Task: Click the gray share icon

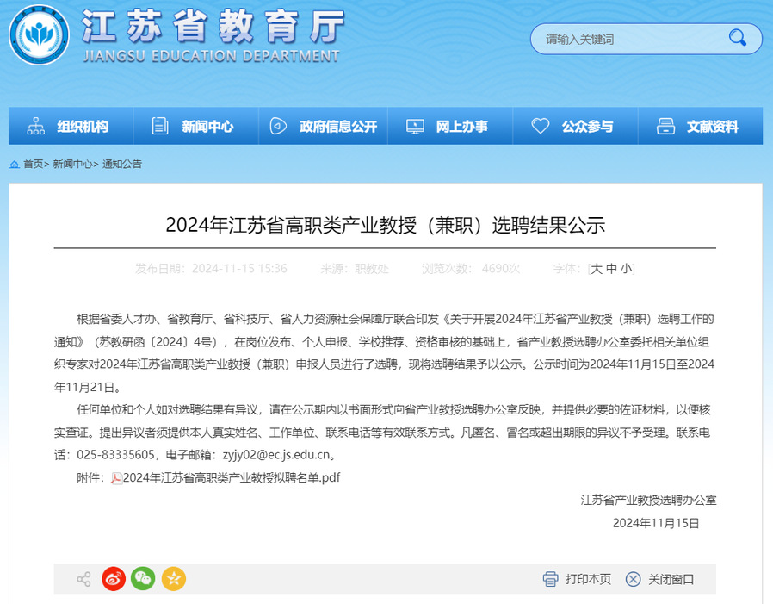Action: (83, 579)
